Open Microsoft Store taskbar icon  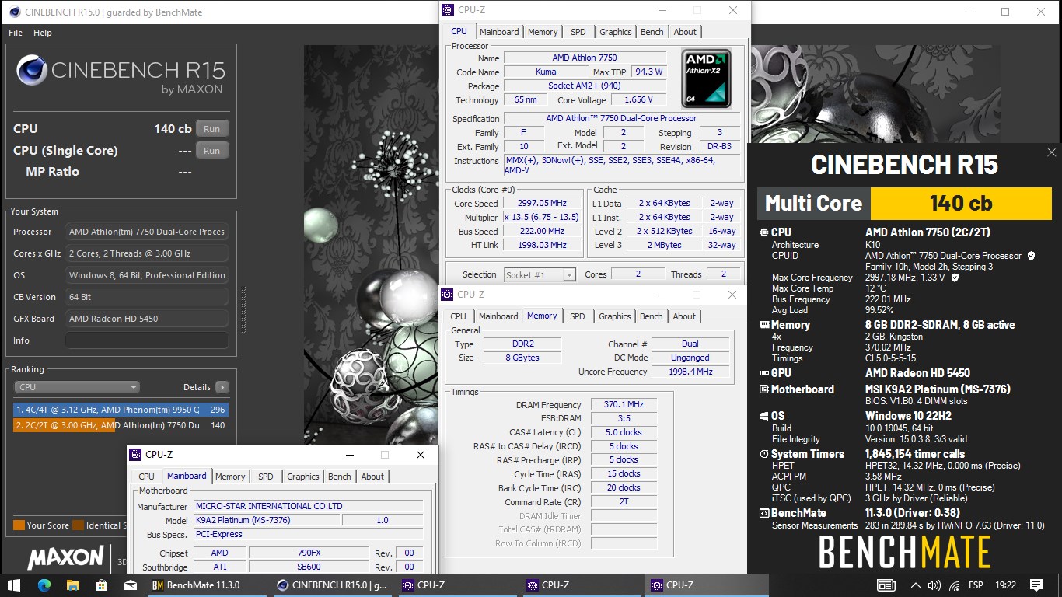click(x=101, y=585)
